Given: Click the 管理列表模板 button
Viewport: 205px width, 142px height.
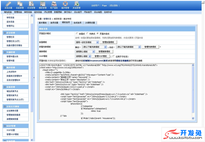Looking at the screenshot, I should (x=150, y=47).
